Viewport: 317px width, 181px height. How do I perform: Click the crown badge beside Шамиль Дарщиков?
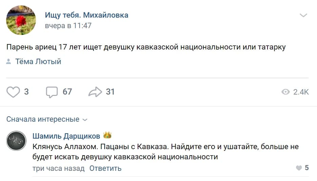coord(107,136)
